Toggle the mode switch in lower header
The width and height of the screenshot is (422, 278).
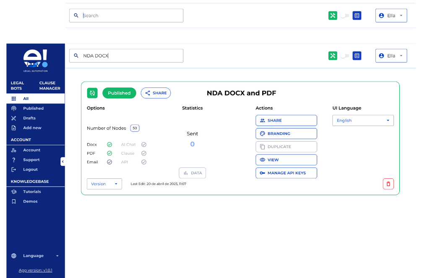(344, 56)
